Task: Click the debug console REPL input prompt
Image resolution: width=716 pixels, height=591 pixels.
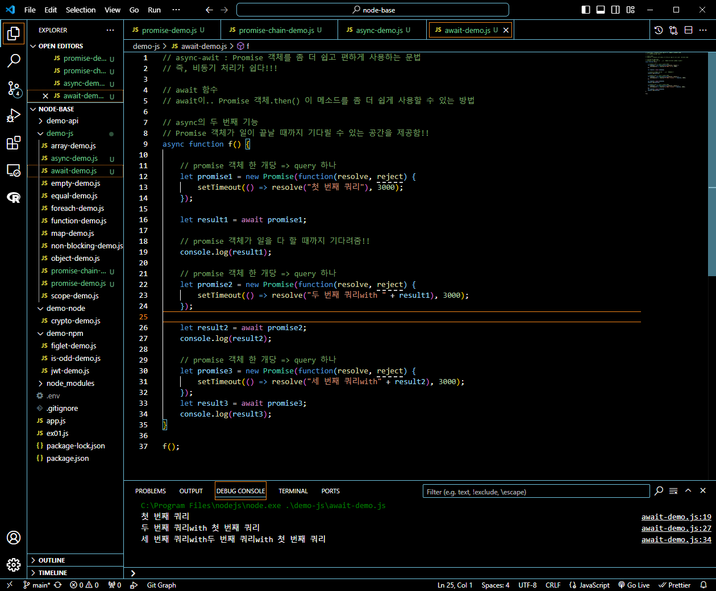Action: click(x=419, y=573)
